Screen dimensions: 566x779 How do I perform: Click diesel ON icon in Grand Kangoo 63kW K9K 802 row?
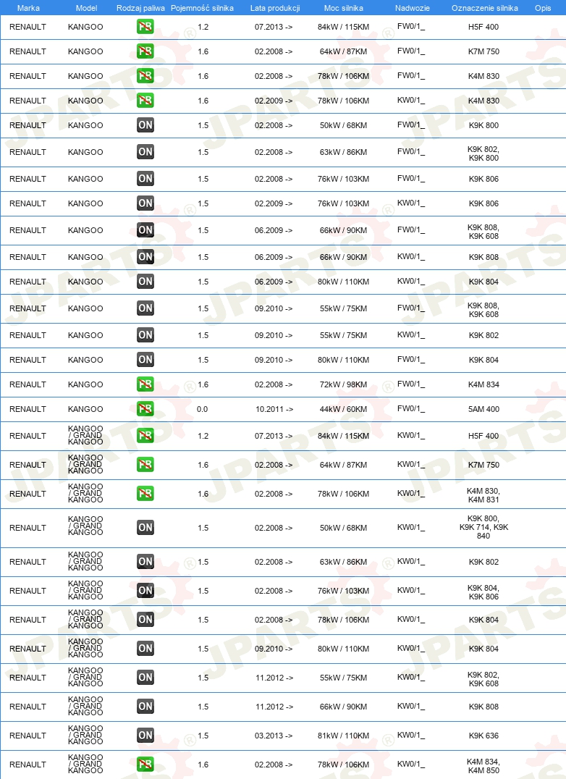[x=145, y=561]
